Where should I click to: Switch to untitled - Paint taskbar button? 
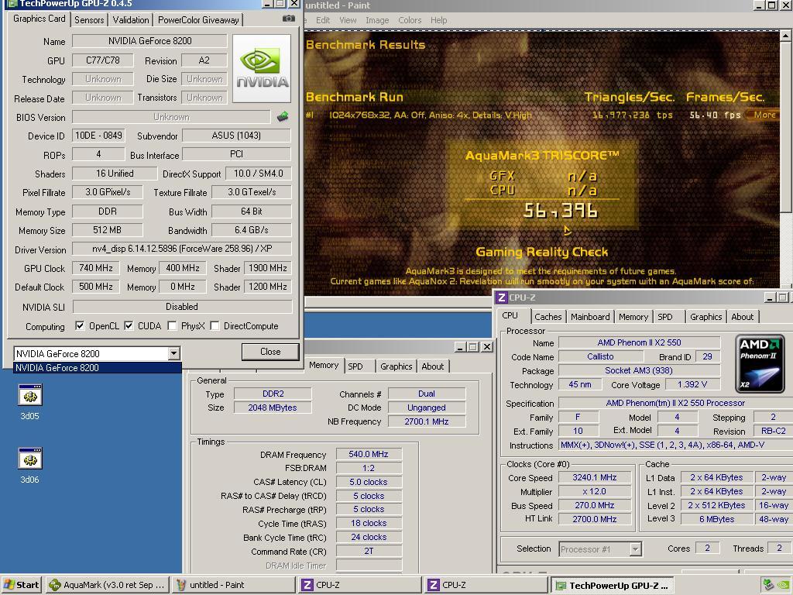click(232, 585)
